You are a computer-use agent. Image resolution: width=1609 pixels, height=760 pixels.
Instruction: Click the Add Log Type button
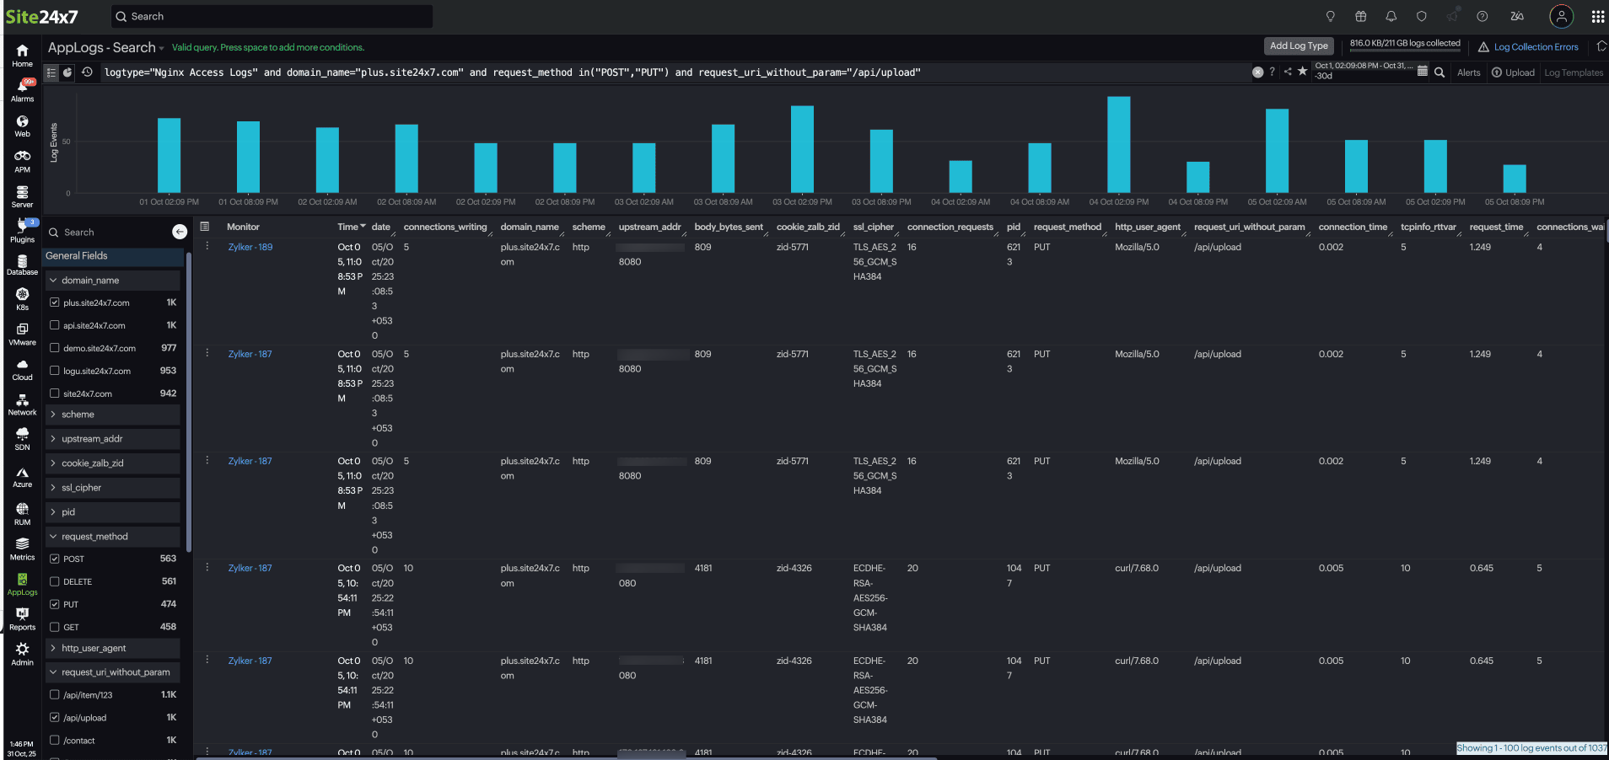1299,46
